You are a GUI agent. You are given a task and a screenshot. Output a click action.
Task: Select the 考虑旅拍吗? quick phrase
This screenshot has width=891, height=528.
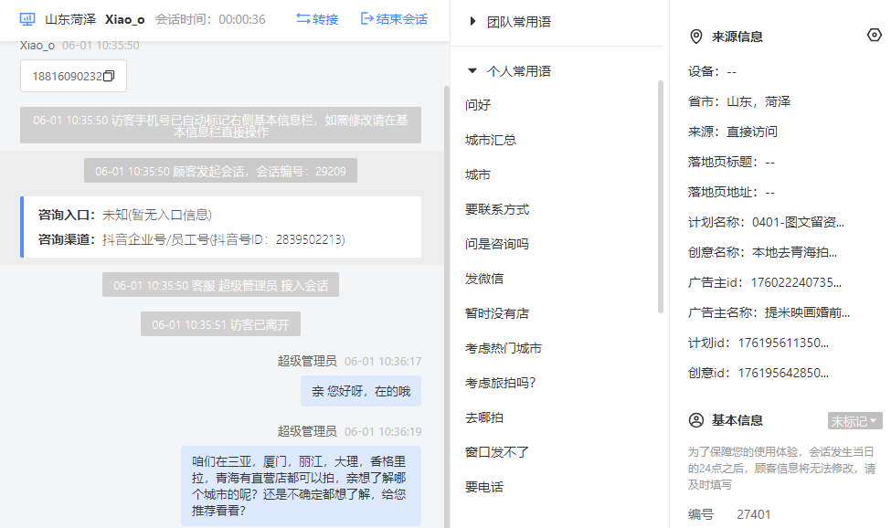point(501,383)
